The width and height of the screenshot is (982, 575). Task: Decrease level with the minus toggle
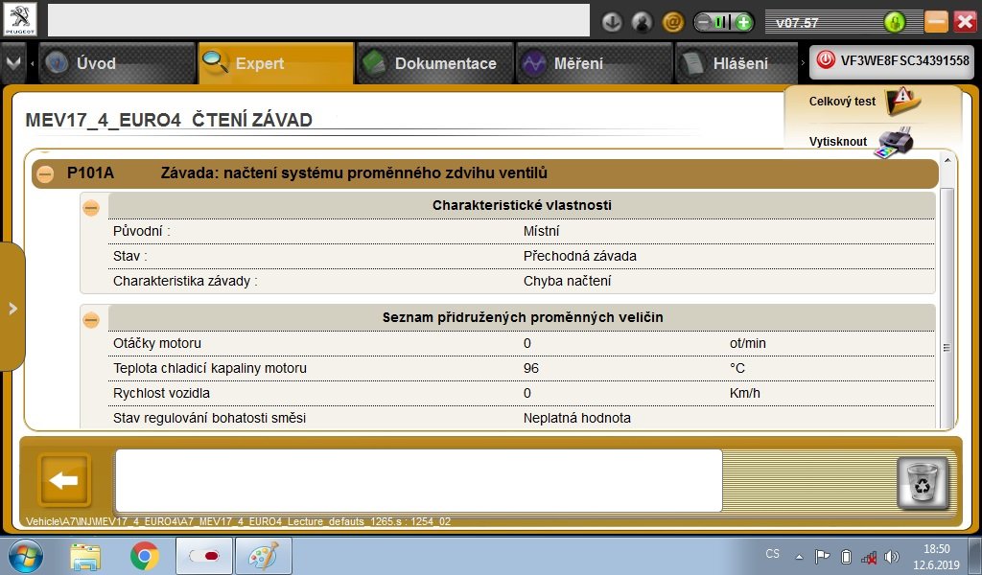pyautogui.click(x=704, y=23)
